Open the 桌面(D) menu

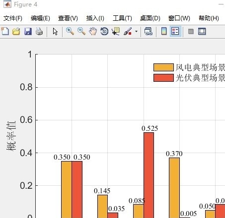[150, 18]
